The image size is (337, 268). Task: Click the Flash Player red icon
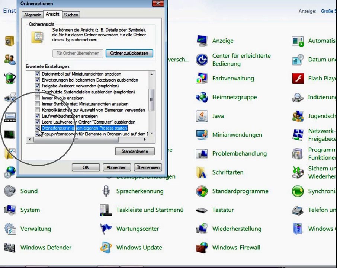pos(298,78)
